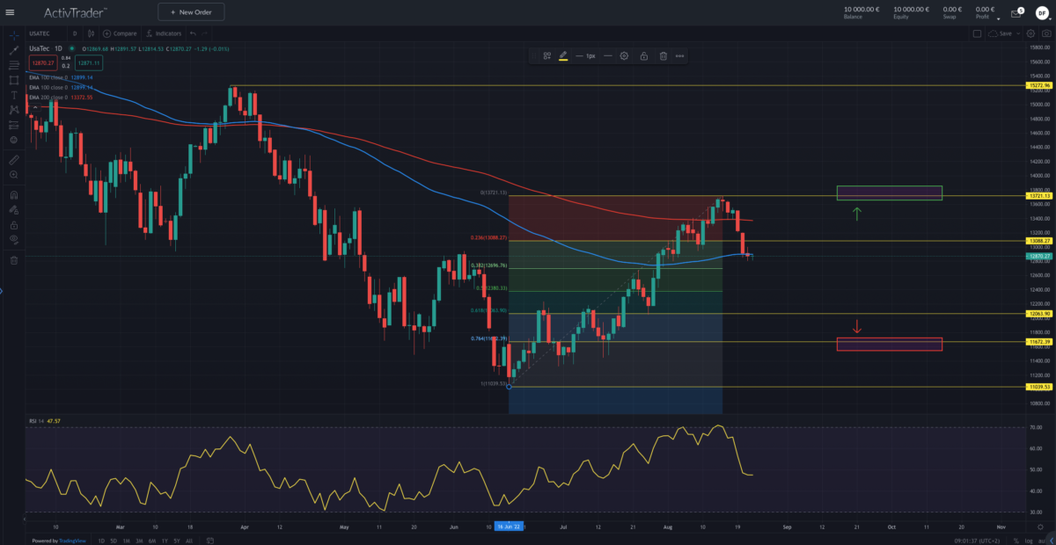Image resolution: width=1056 pixels, height=545 pixels.
Task: Delete selected drawing from floating toolbar
Action: pyautogui.click(x=664, y=55)
